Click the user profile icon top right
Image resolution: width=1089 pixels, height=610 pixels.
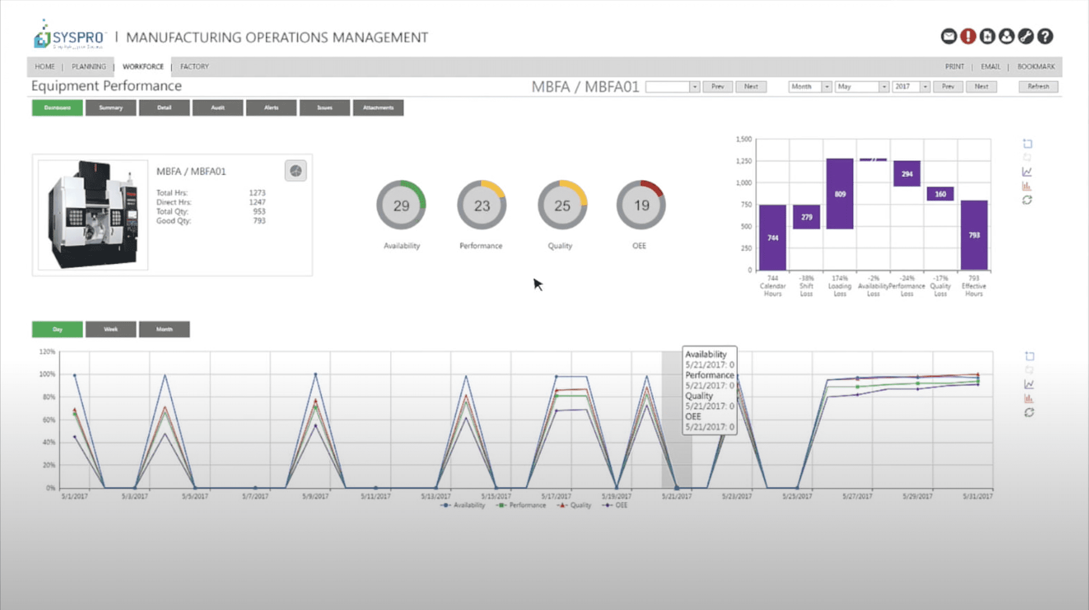(1007, 36)
